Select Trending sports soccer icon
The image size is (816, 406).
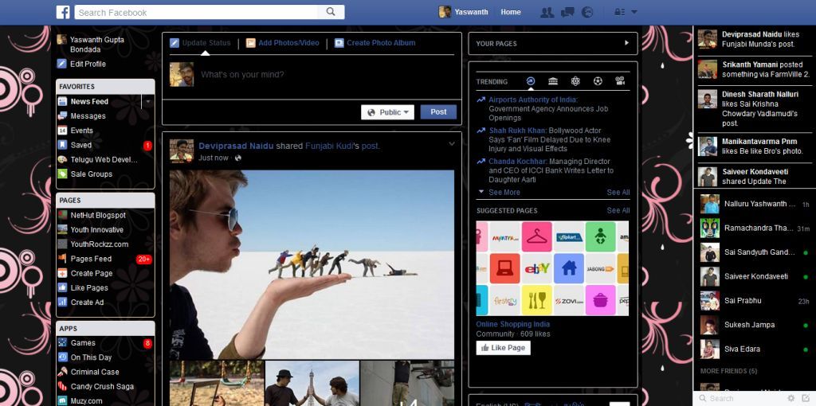[598, 81]
